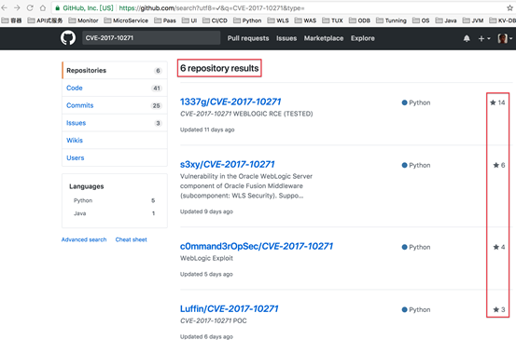The image size is (516, 340).
Task: Open the Explore page
Action: [x=363, y=38]
